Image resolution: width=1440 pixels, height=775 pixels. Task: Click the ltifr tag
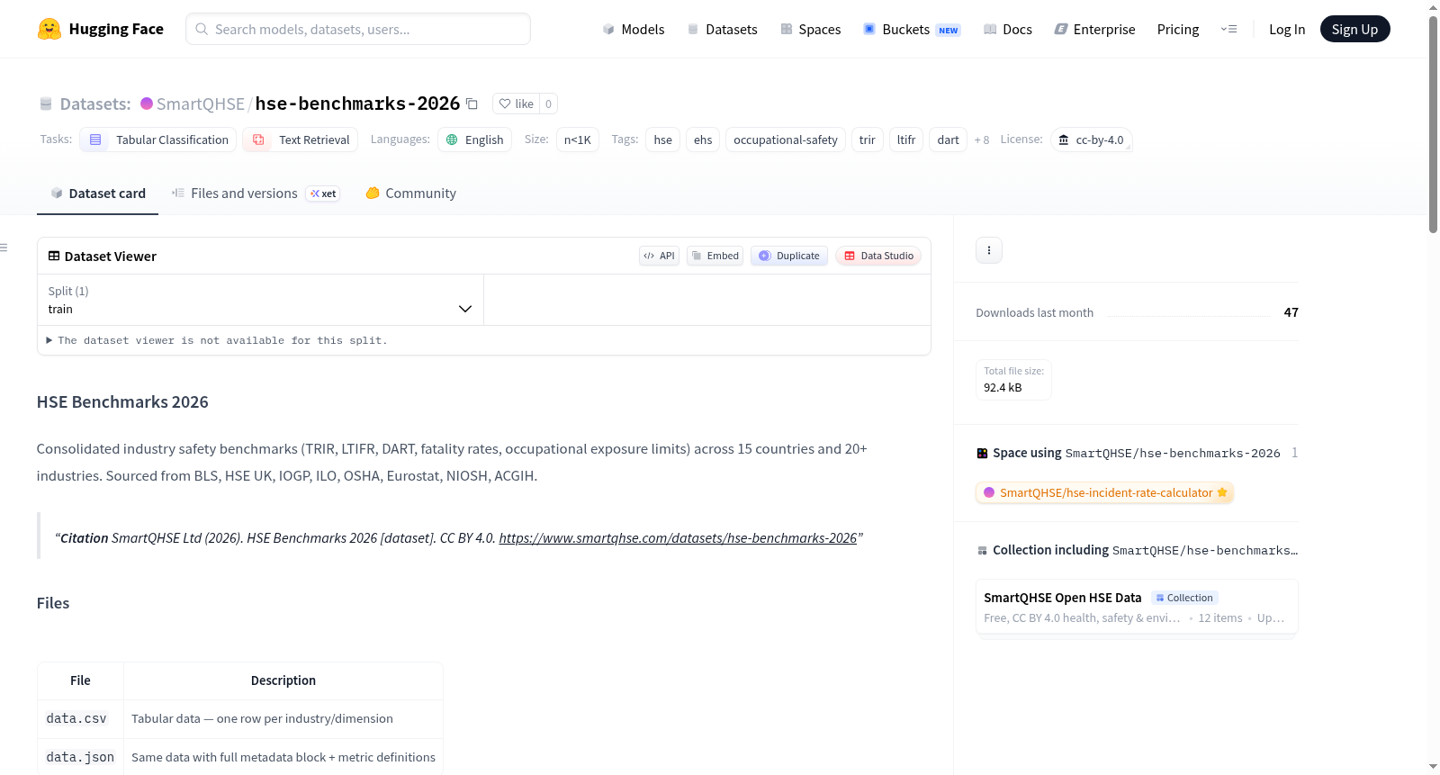906,140
